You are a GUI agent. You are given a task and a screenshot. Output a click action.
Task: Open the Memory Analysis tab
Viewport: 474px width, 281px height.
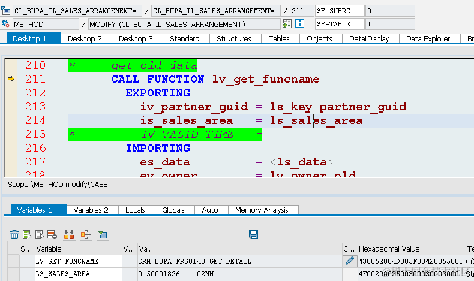(x=262, y=210)
